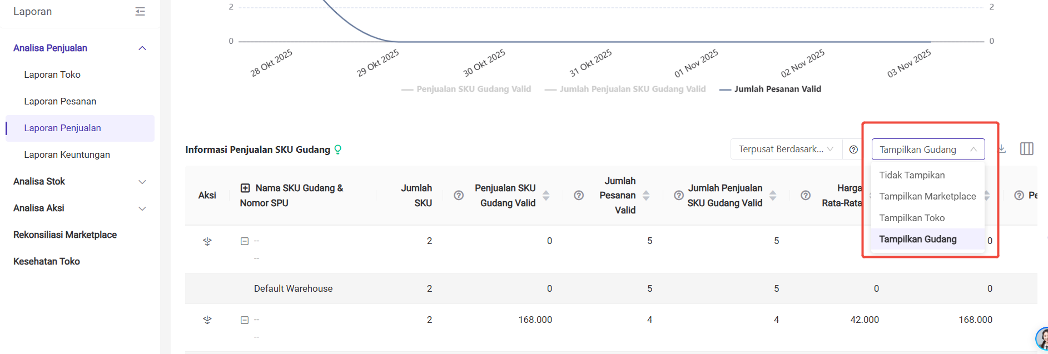Click help icon before Penjualan SKU Gudang Valid

coord(459,196)
